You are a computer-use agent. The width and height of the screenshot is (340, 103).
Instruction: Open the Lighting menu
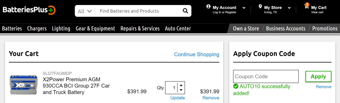click(61, 28)
